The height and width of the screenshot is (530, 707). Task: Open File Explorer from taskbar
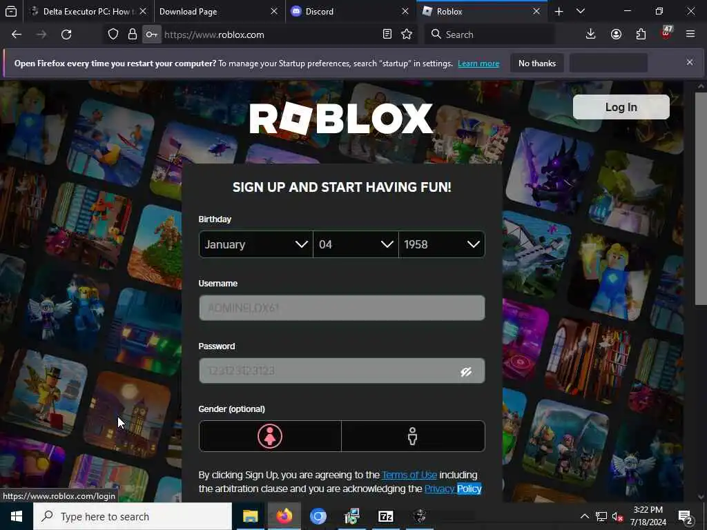coord(250,516)
